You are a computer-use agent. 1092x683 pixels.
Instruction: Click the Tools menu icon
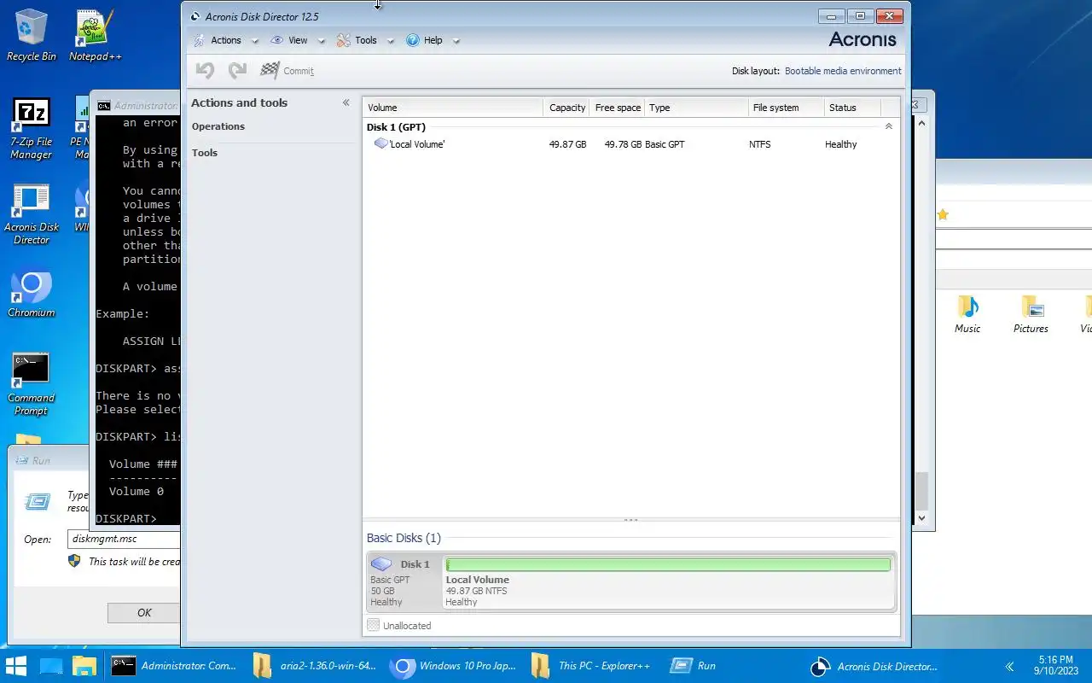(x=343, y=40)
